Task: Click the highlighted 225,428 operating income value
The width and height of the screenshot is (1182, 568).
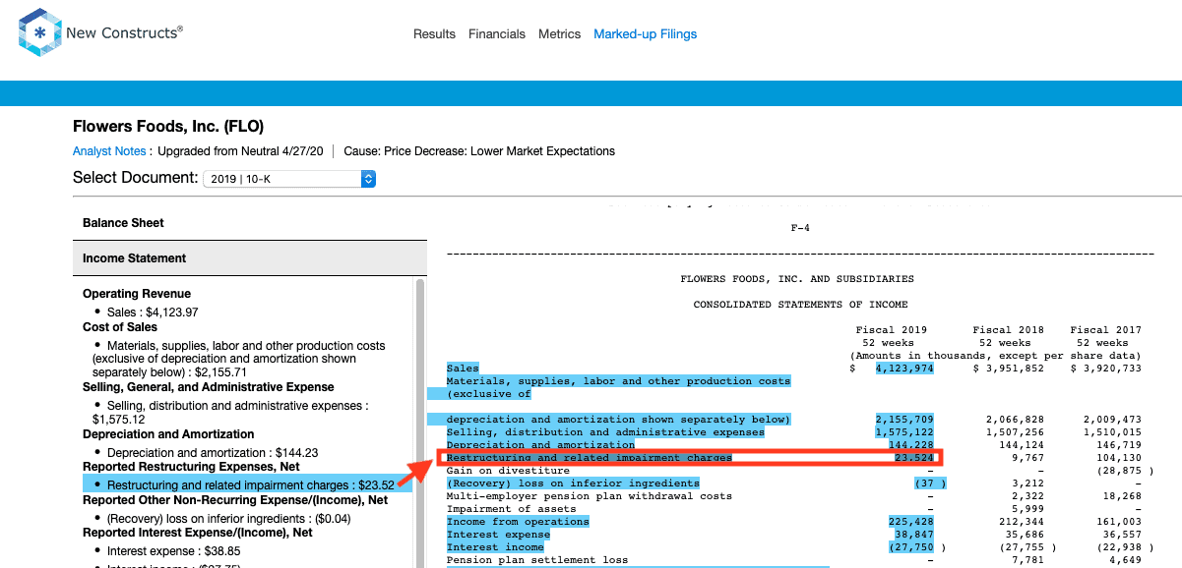Action: tap(910, 522)
